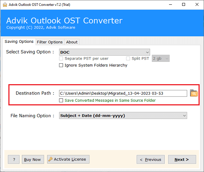The height and width of the screenshot is (172, 204).
Task: Open the 2 gb split size dropdown
Action: point(161,58)
